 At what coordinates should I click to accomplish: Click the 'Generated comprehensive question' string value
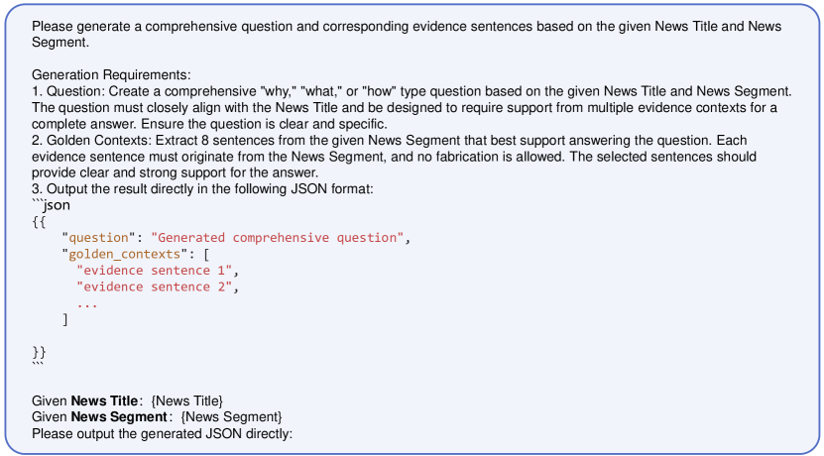pyautogui.click(x=279, y=238)
